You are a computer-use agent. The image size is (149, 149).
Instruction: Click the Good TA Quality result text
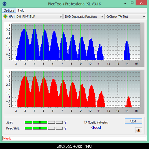(96, 127)
